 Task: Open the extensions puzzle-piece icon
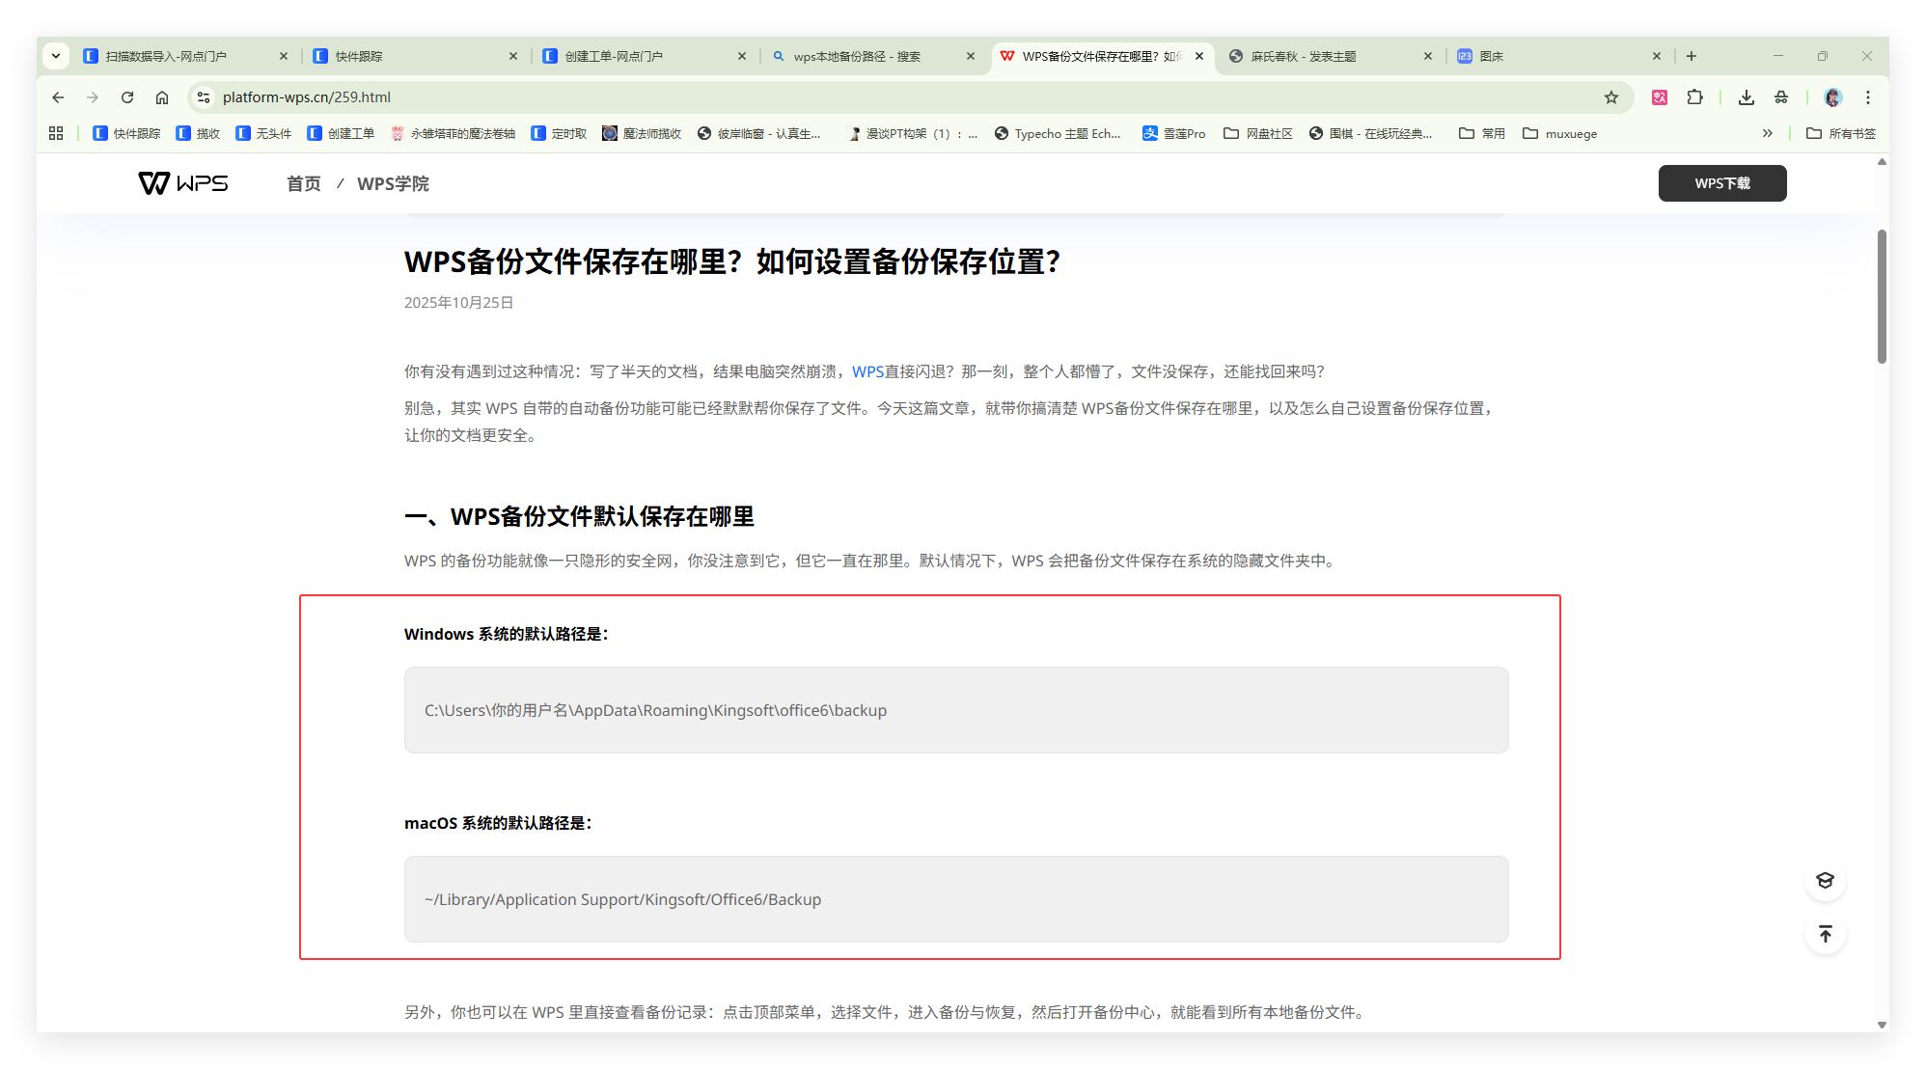tap(1695, 96)
